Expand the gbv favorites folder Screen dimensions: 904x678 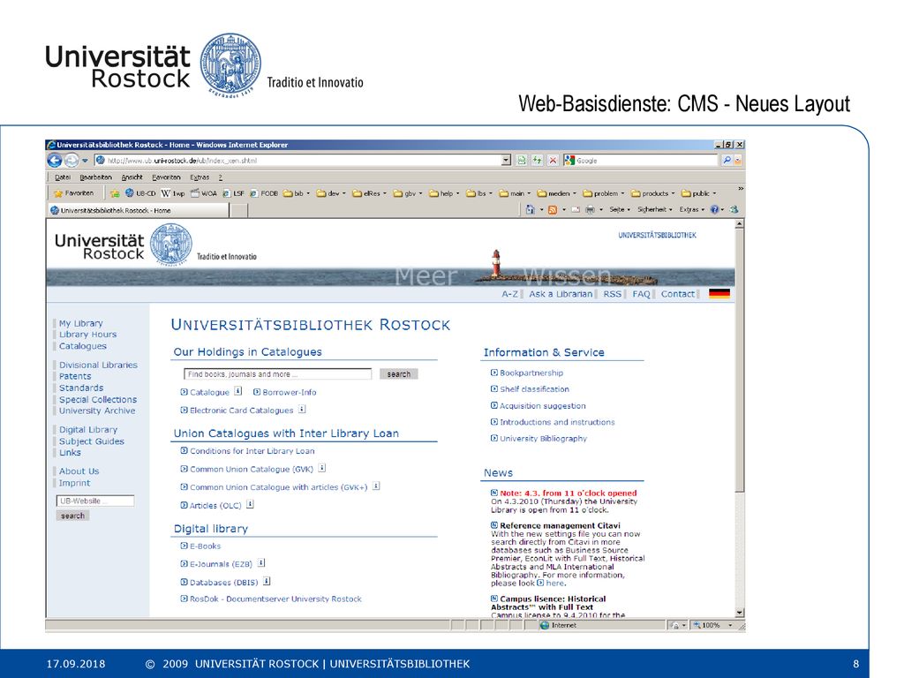tap(408, 193)
